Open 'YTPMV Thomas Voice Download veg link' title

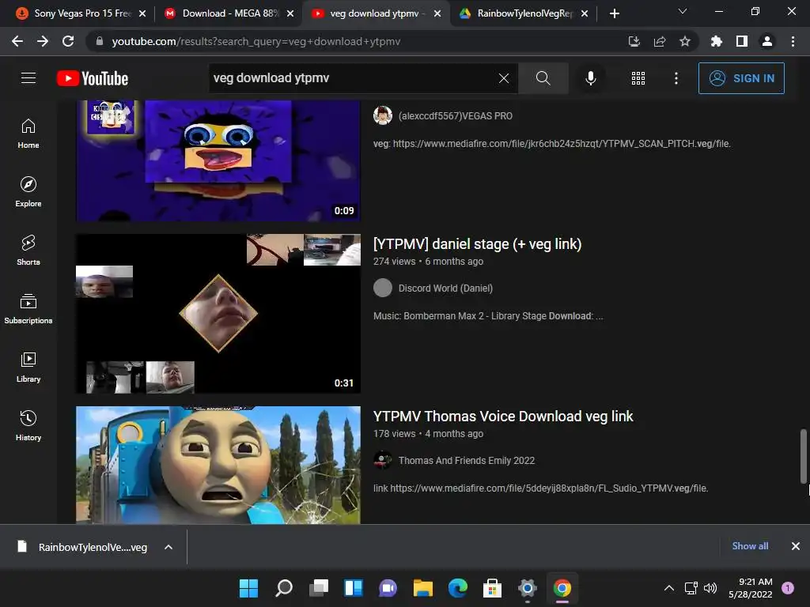(x=503, y=416)
